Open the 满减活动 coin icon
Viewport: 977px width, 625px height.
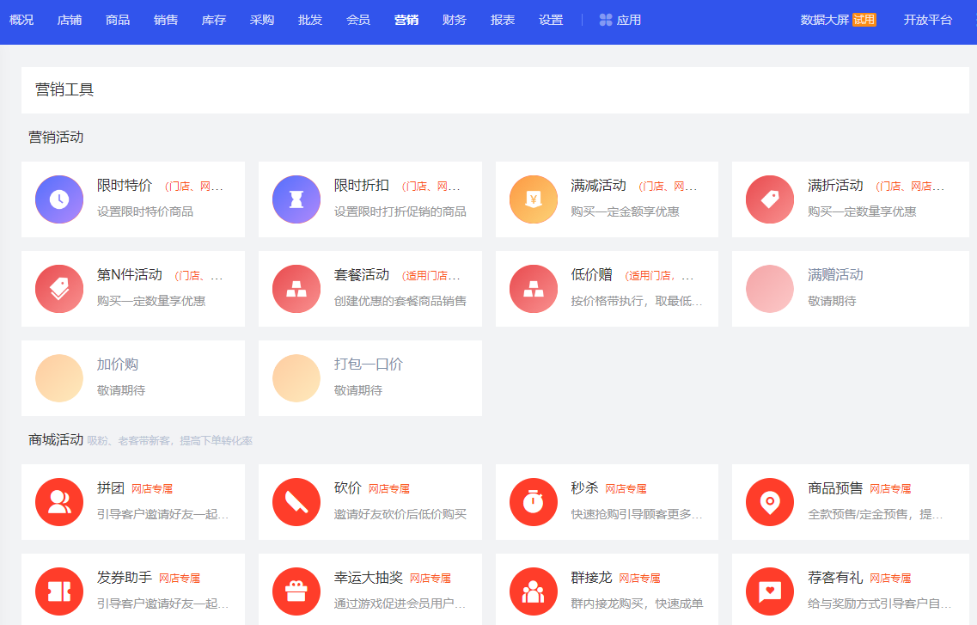click(x=533, y=199)
